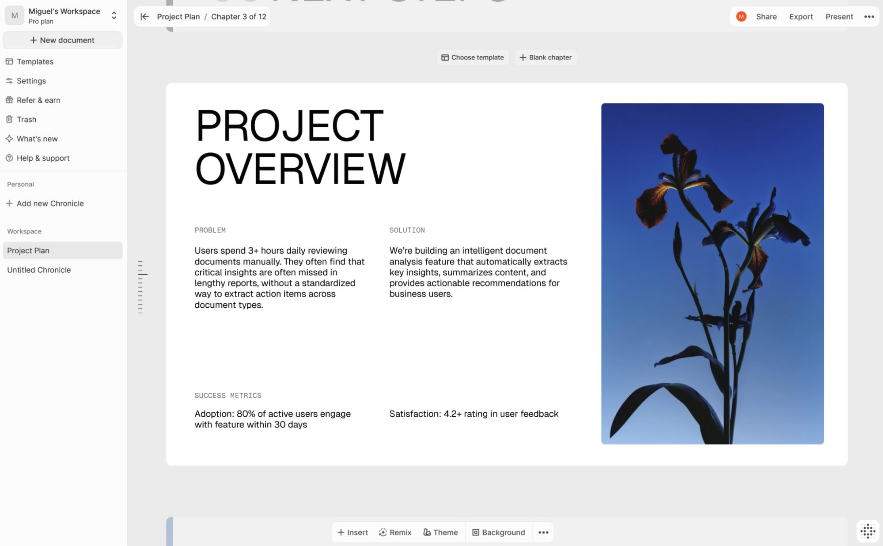Screen dimensions: 883x546
Task: Open the overflow menu beside Background
Action: pos(543,532)
